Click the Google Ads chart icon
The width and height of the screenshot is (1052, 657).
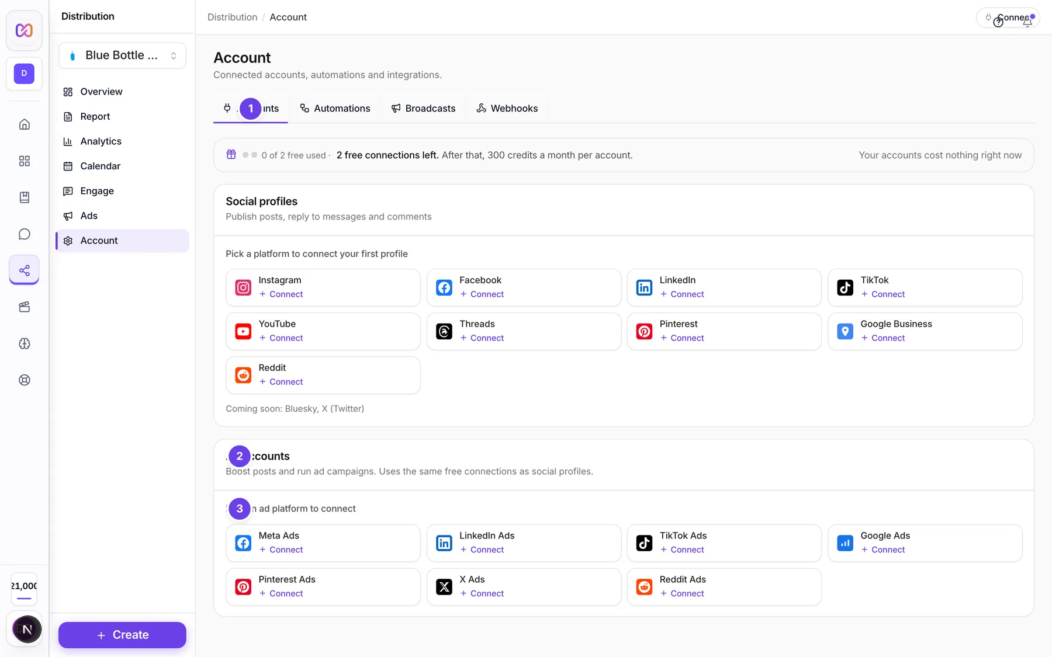tap(845, 543)
